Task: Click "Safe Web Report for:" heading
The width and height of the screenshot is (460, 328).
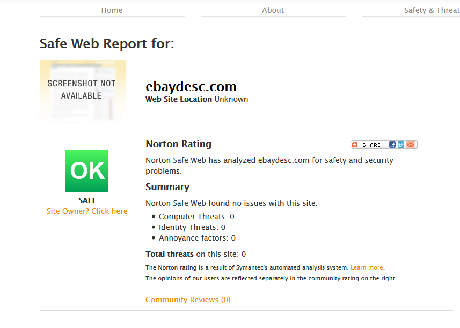Action: click(107, 44)
